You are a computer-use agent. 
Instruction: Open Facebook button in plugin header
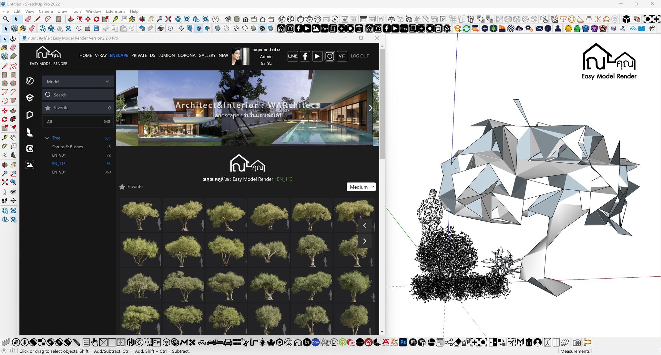pos(305,56)
